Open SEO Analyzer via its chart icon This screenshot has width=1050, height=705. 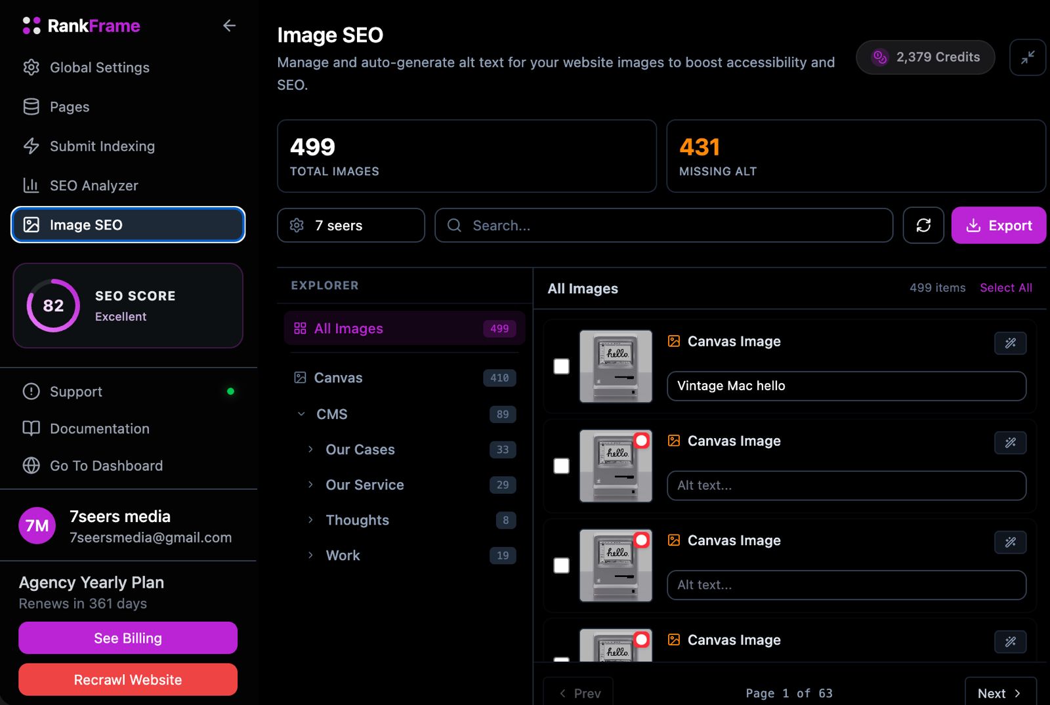click(x=31, y=186)
